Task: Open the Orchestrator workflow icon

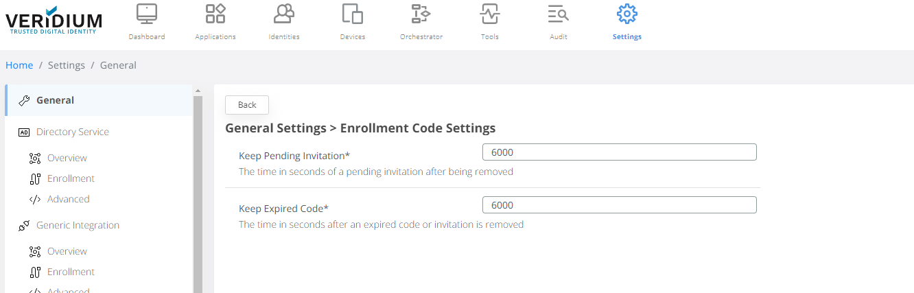Action: click(x=421, y=14)
